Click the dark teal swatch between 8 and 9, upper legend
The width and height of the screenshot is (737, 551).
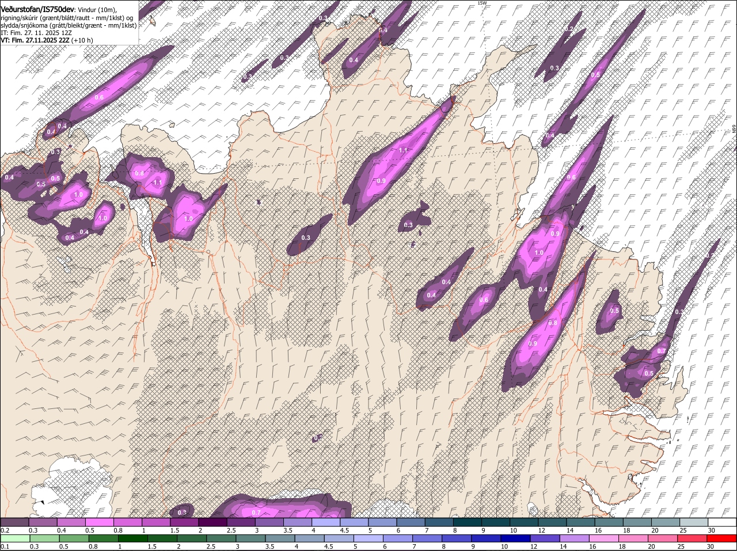[468, 522]
